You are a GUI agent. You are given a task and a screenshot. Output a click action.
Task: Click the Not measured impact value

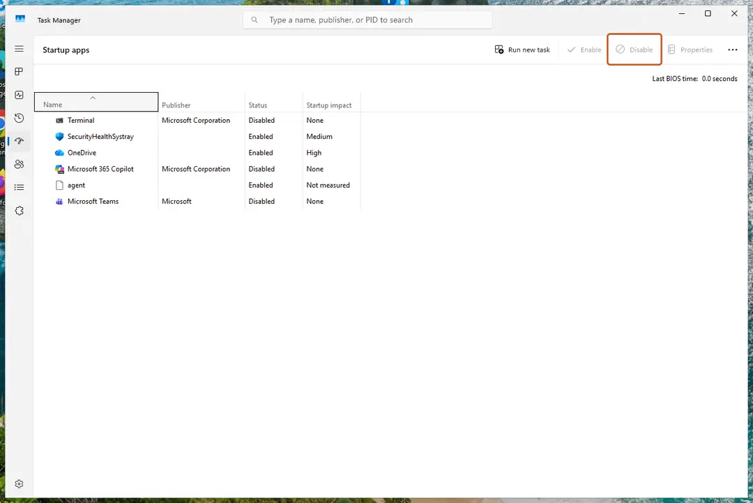tap(328, 185)
